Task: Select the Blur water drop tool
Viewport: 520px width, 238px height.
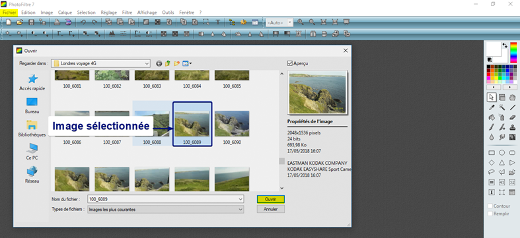Action: pyautogui.click(x=492, y=136)
